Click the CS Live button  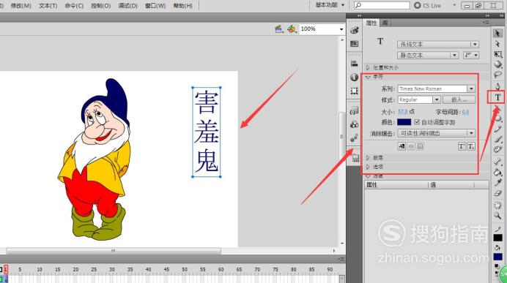pyautogui.click(x=428, y=5)
